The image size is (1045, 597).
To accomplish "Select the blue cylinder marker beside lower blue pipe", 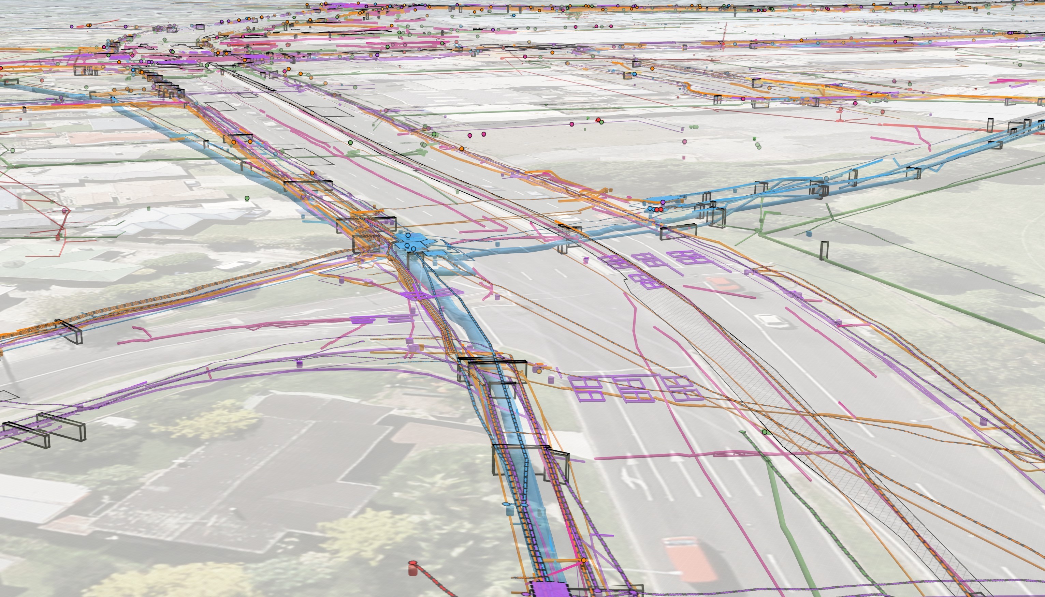I will [x=510, y=510].
